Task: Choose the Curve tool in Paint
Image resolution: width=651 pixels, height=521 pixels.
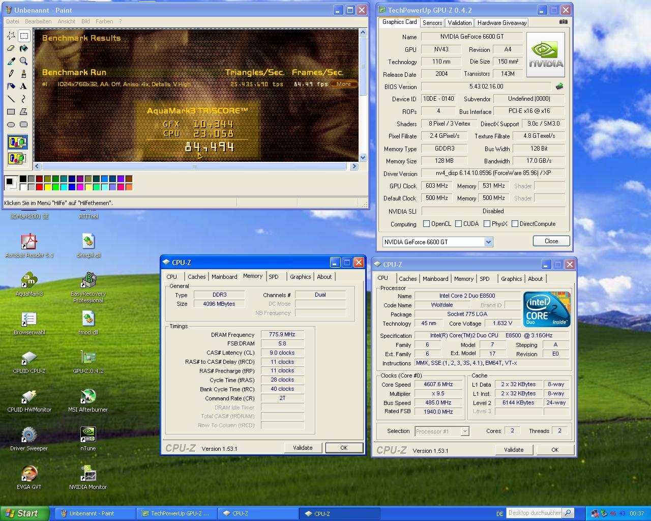Action: tap(23, 99)
